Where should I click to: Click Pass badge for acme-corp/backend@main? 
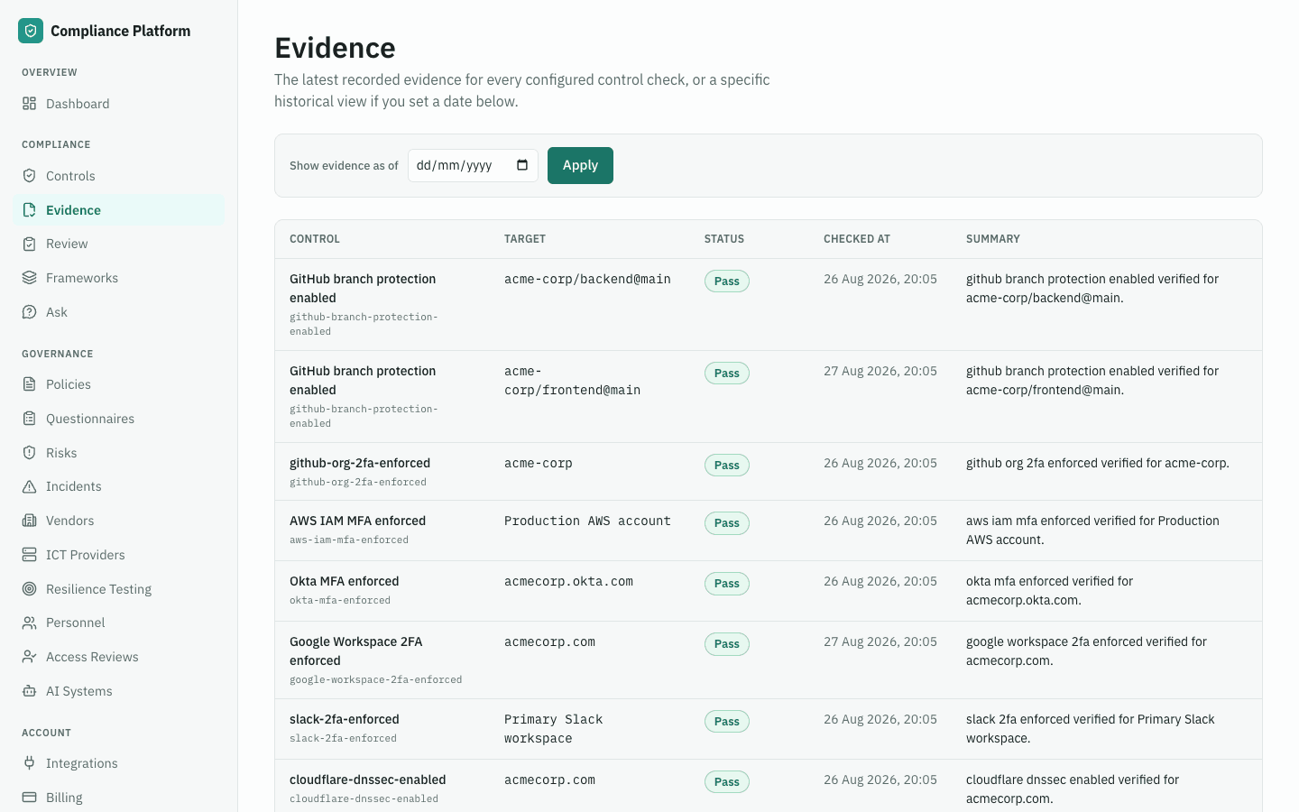coord(727,281)
